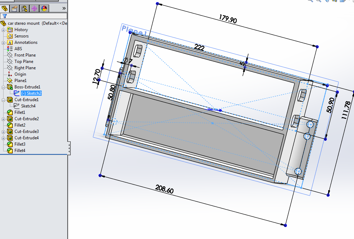Select Sketch4 under Cut-Extrude1
354x239 pixels.
pos(28,106)
